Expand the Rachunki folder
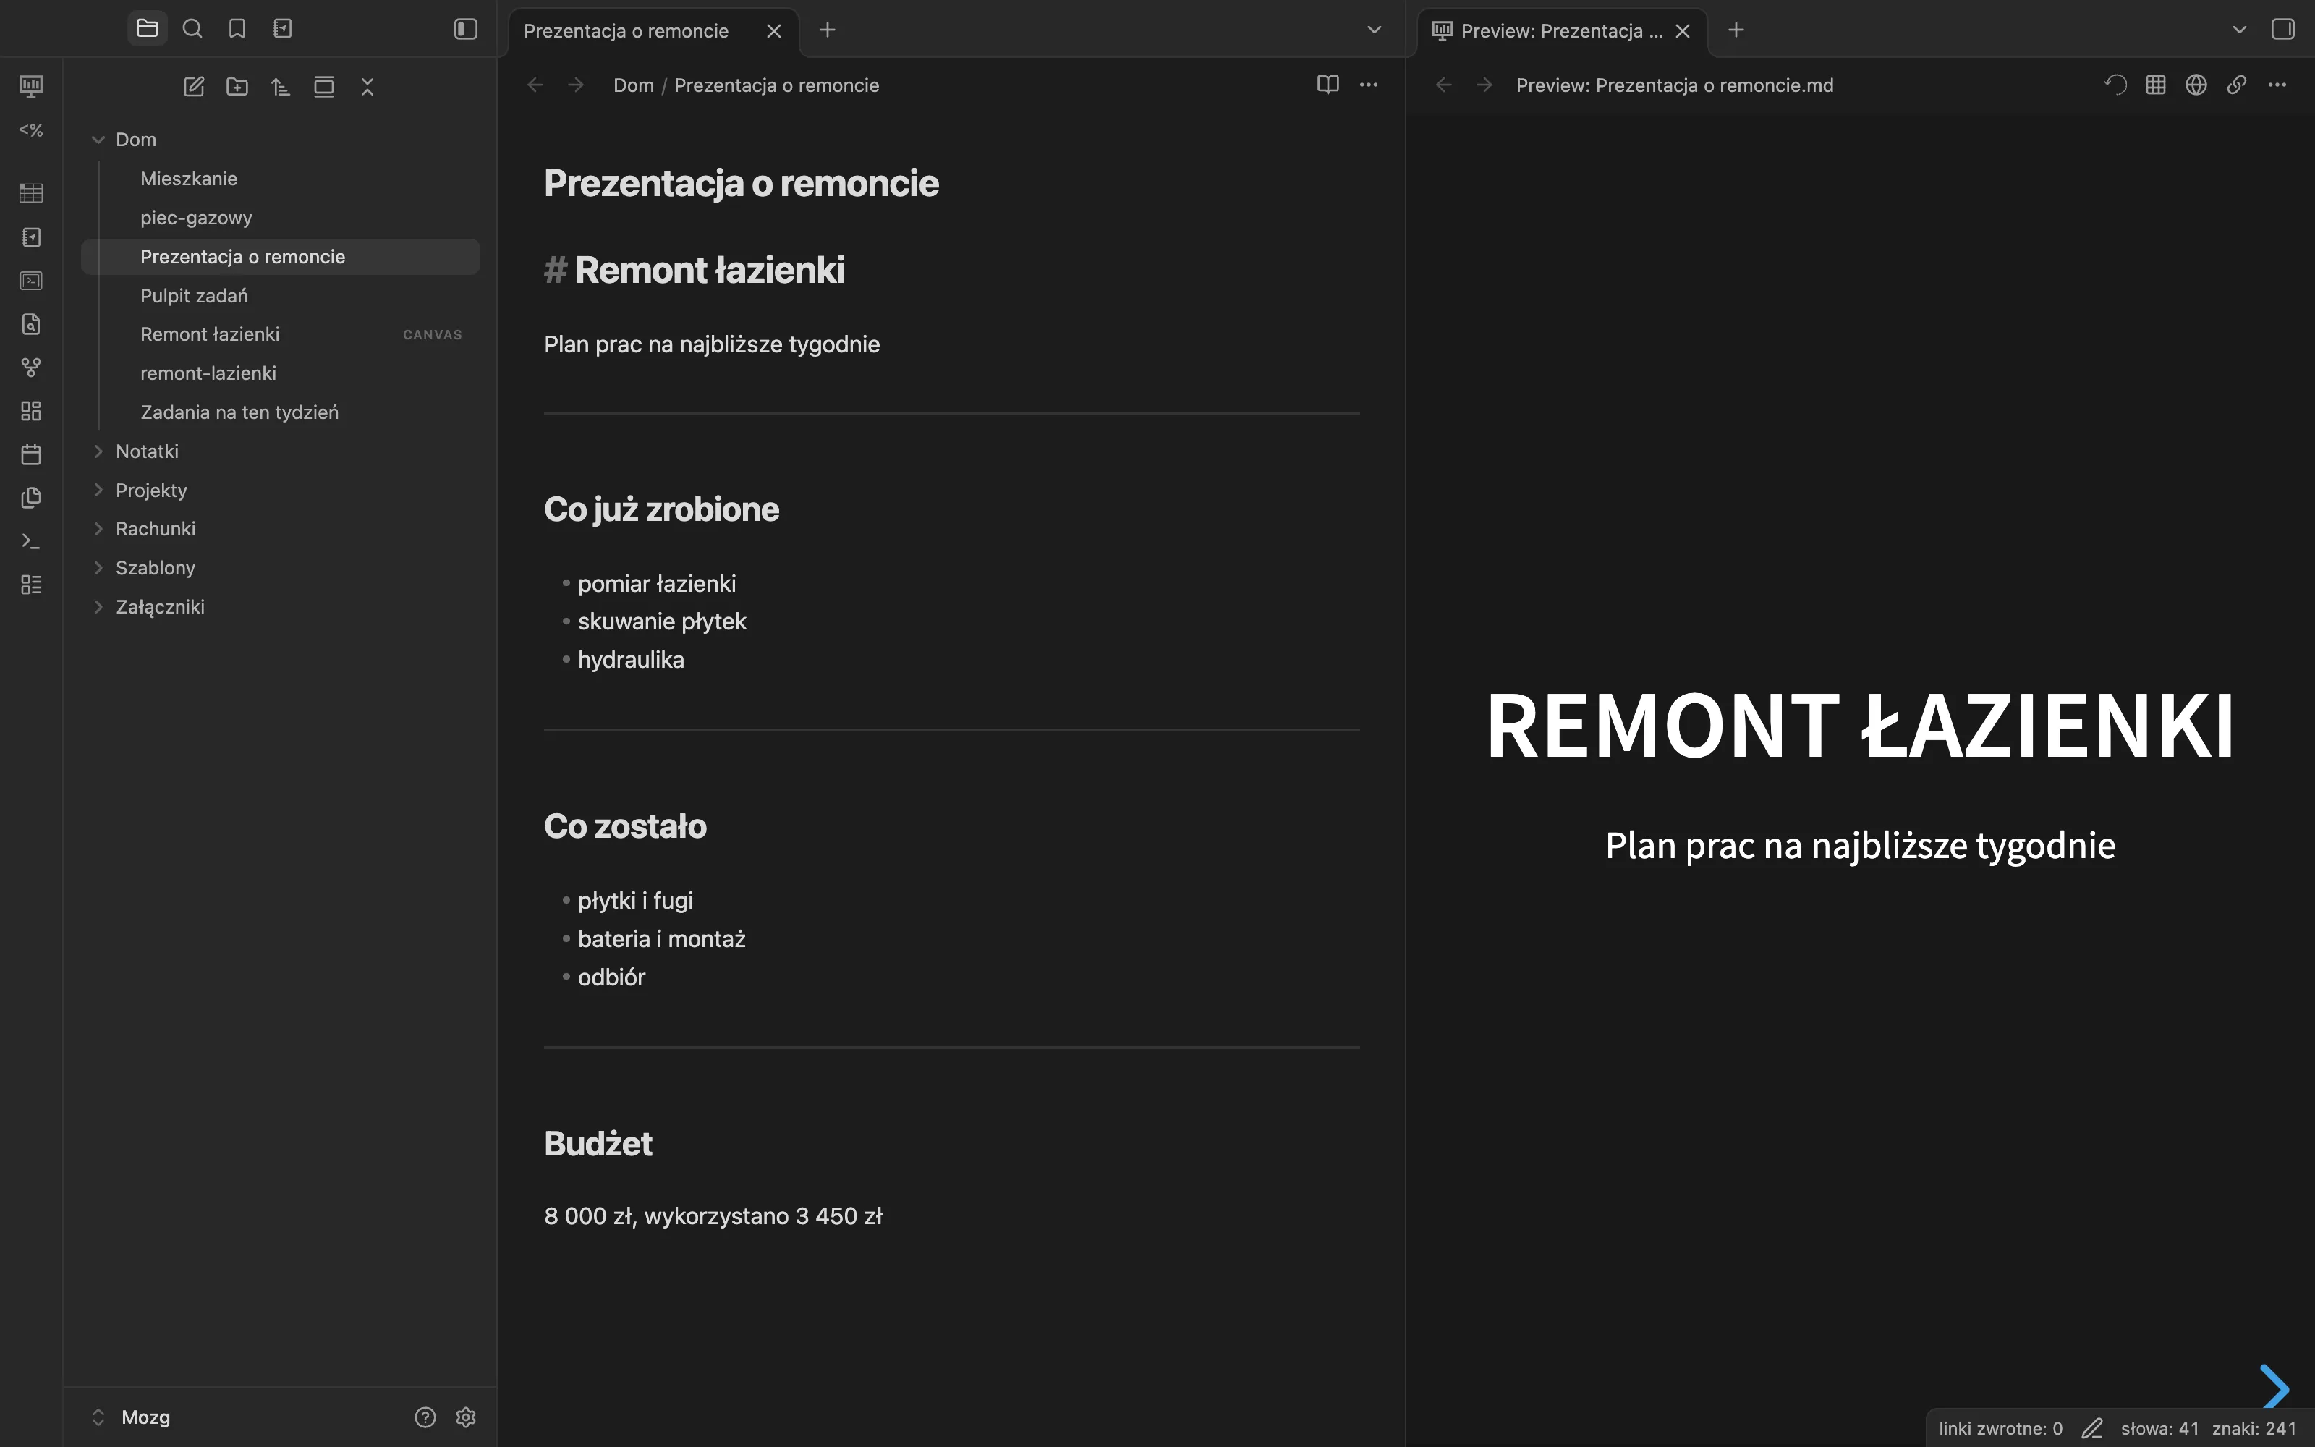The width and height of the screenshot is (2315, 1447). (98, 528)
